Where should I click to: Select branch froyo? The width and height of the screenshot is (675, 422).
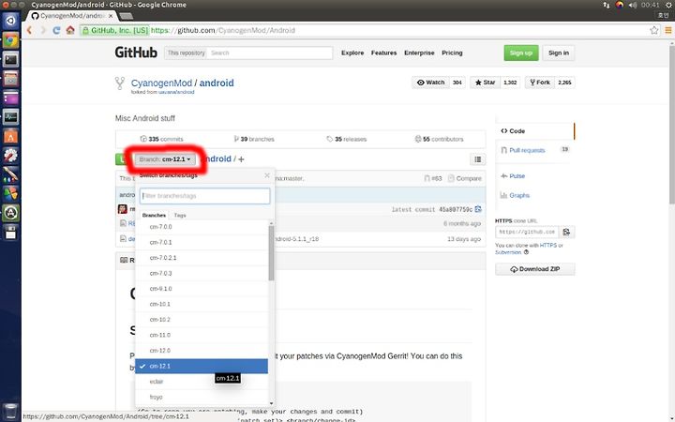[202, 397]
